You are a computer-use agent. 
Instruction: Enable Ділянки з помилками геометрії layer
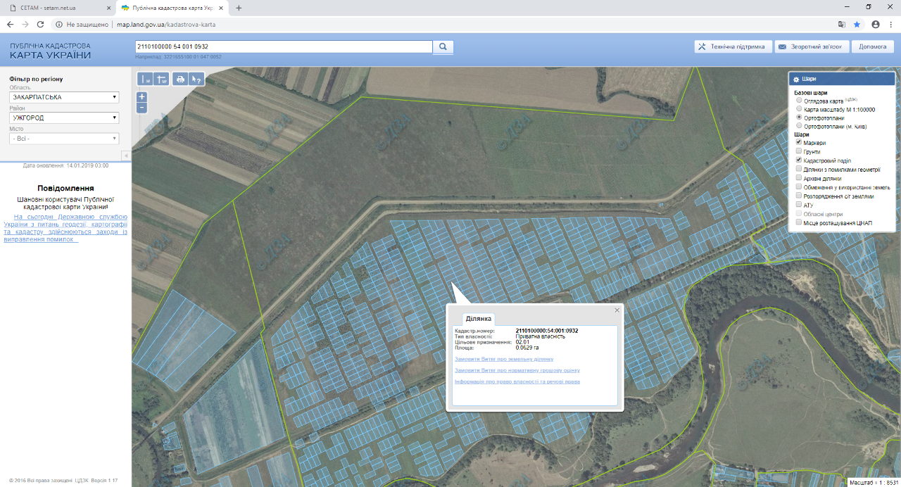(798, 169)
